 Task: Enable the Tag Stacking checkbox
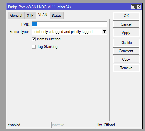(x=34, y=47)
